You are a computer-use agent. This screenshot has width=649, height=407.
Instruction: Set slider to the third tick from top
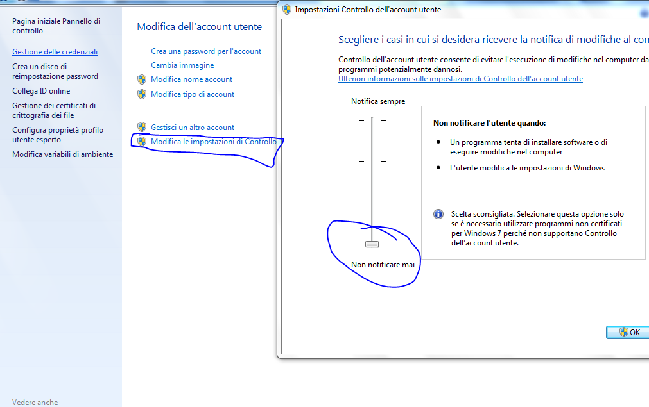(372, 203)
